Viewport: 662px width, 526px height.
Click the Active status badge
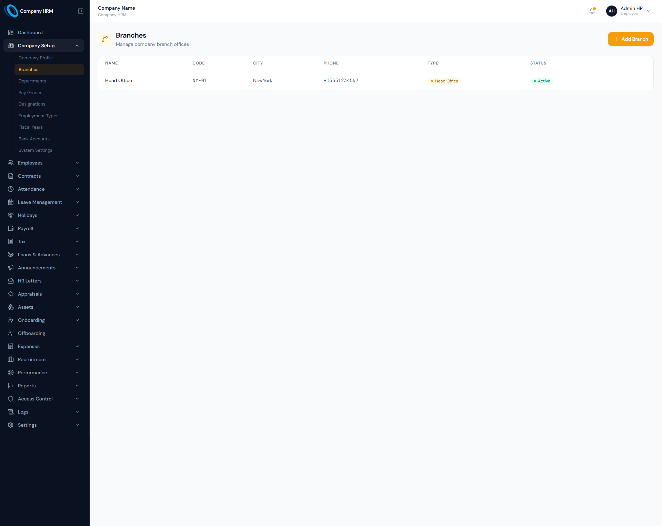click(x=542, y=81)
